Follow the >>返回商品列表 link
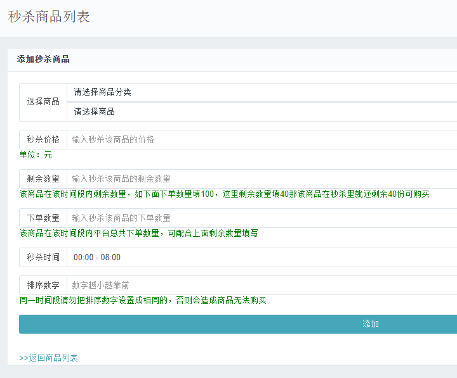Viewport: 457px width, 378px height. pos(49,358)
